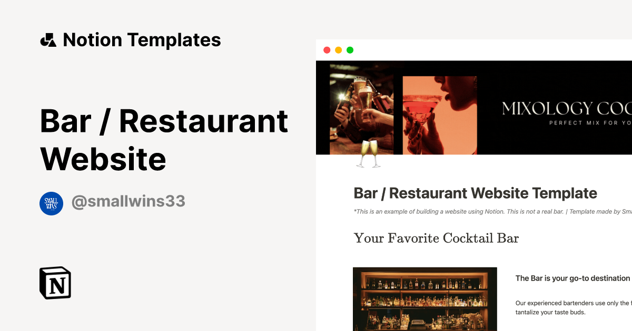Viewport: 632px width, 331px height.
Task: Click the Notion Templates header text
Action: click(142, 40)
